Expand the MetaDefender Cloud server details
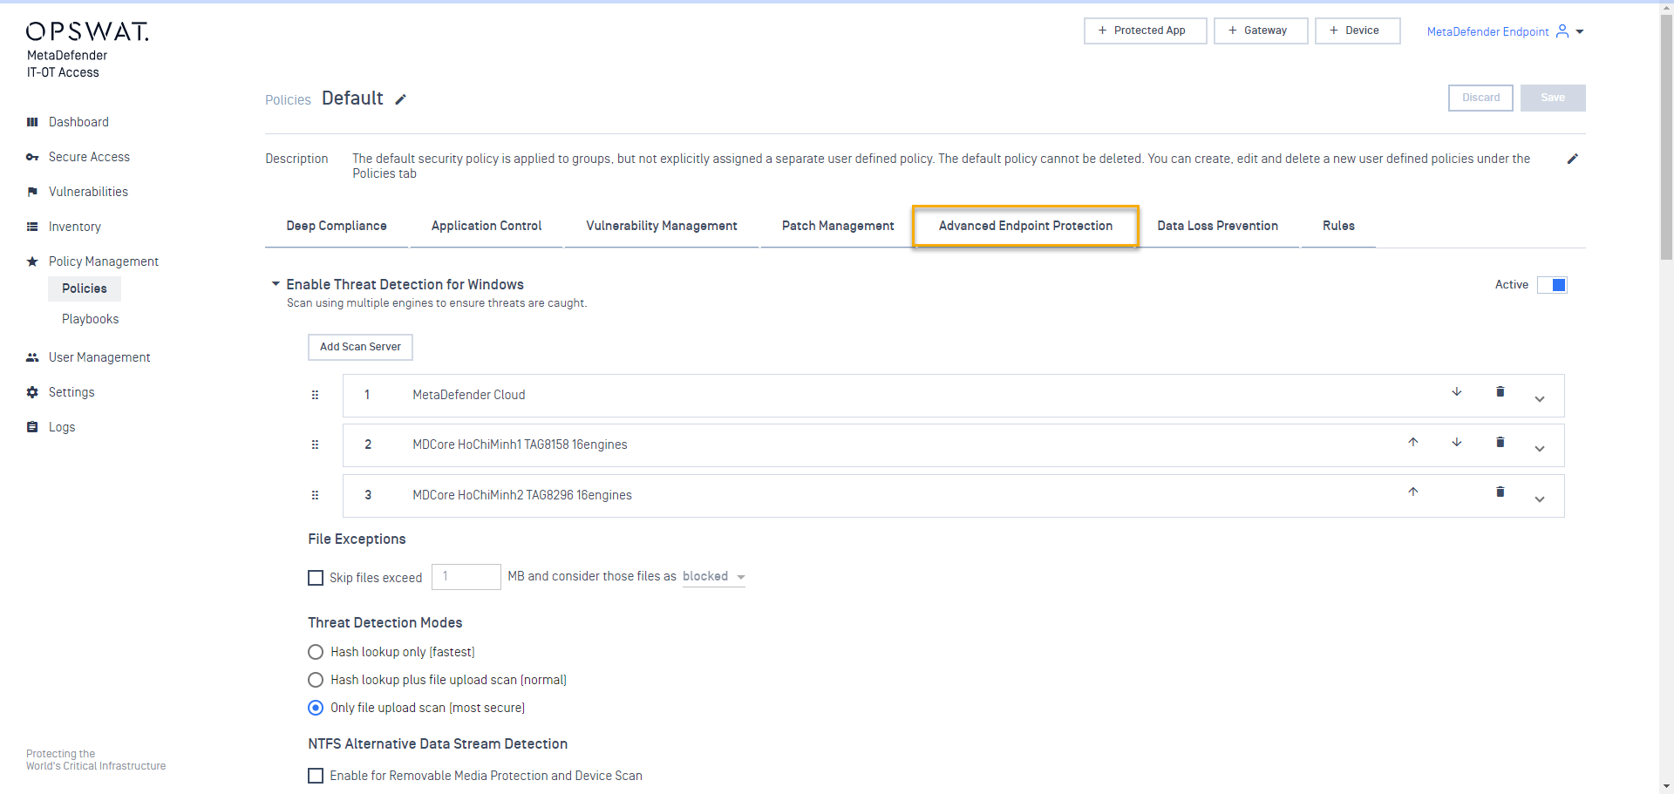The width and height of the screenshot is (1674, 794). pyautogui.click(x=1540, y=399)
